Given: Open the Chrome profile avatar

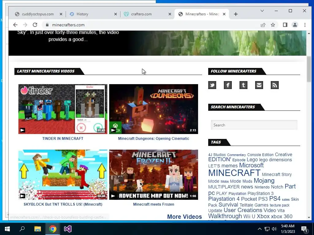Looking at the screenshot, I should pos(295,25).
